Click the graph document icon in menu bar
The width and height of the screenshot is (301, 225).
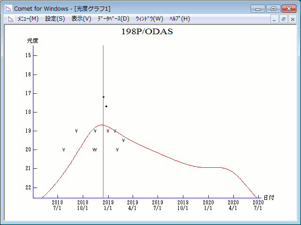point(10,19)
